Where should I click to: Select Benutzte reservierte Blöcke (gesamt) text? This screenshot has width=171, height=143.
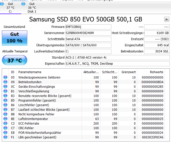pos(45,96)
